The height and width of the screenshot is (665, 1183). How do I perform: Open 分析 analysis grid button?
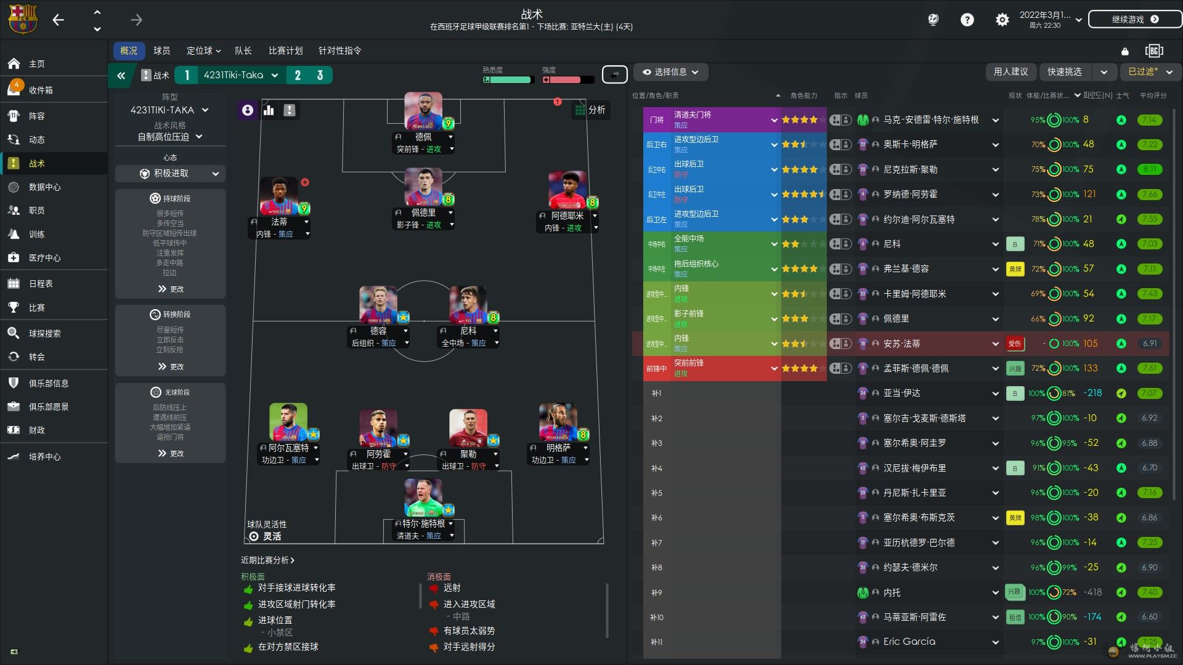pyautogui.click(x=590, y=110)
